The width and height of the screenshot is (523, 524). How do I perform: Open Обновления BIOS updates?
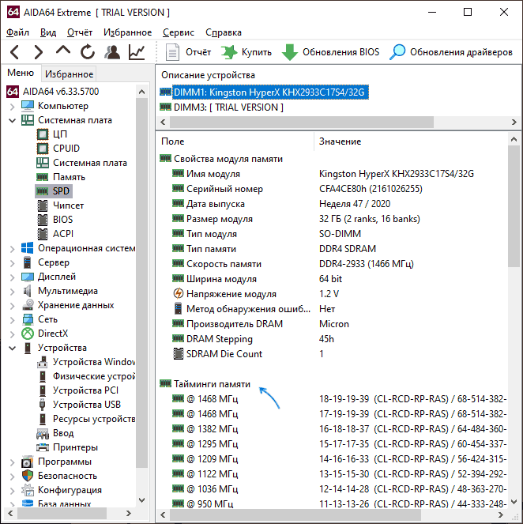(x=331, y=52)
